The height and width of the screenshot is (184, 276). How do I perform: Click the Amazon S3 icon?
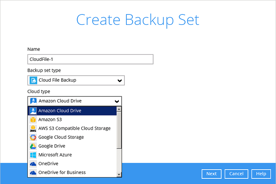pos(33,120)
